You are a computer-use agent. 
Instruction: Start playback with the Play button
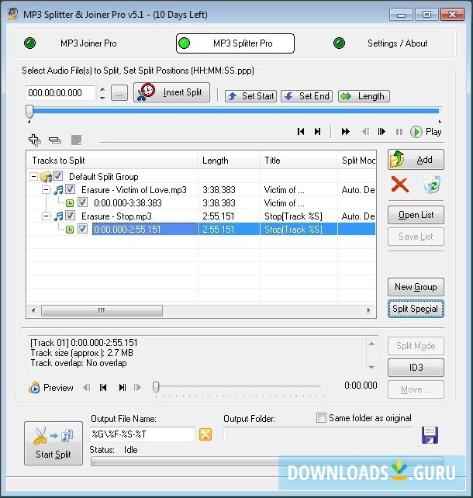pos(426,132)
